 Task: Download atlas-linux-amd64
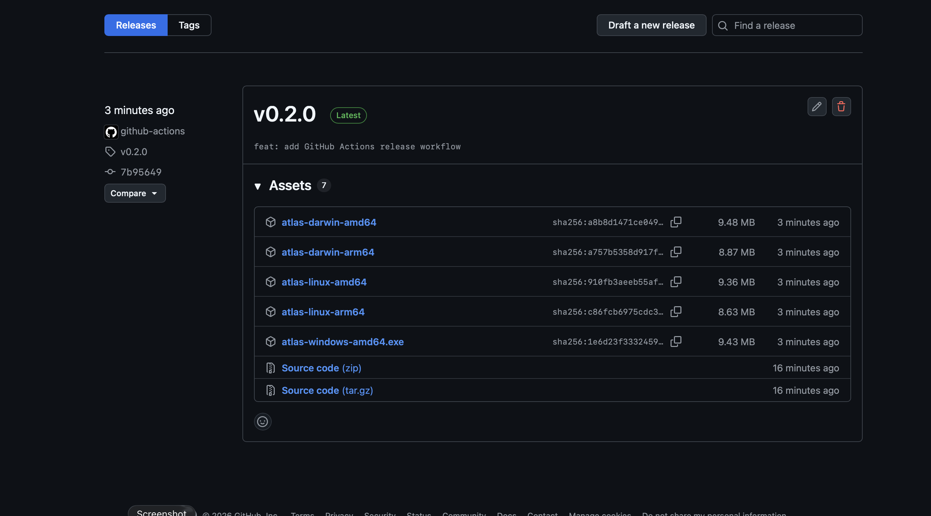click(324, 282)
